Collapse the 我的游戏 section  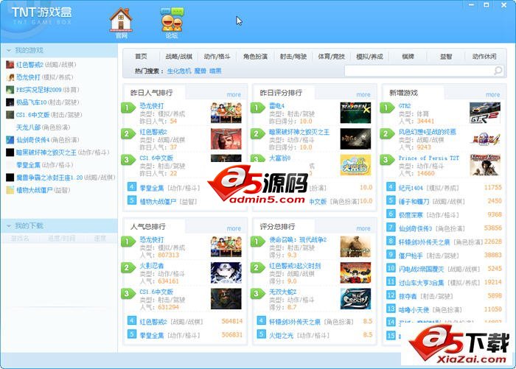coord(9,50)
